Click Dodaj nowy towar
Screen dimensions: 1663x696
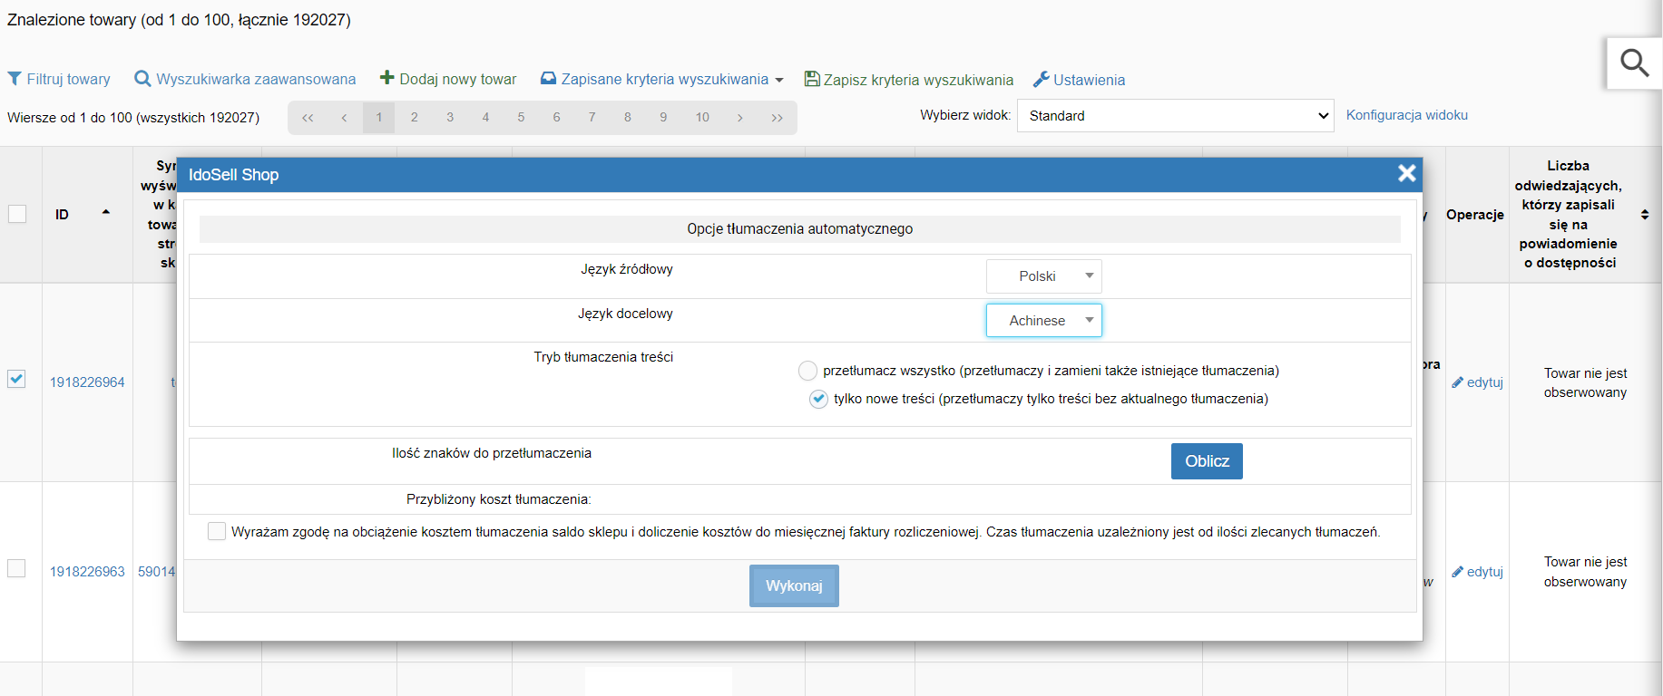coord(448,80)
